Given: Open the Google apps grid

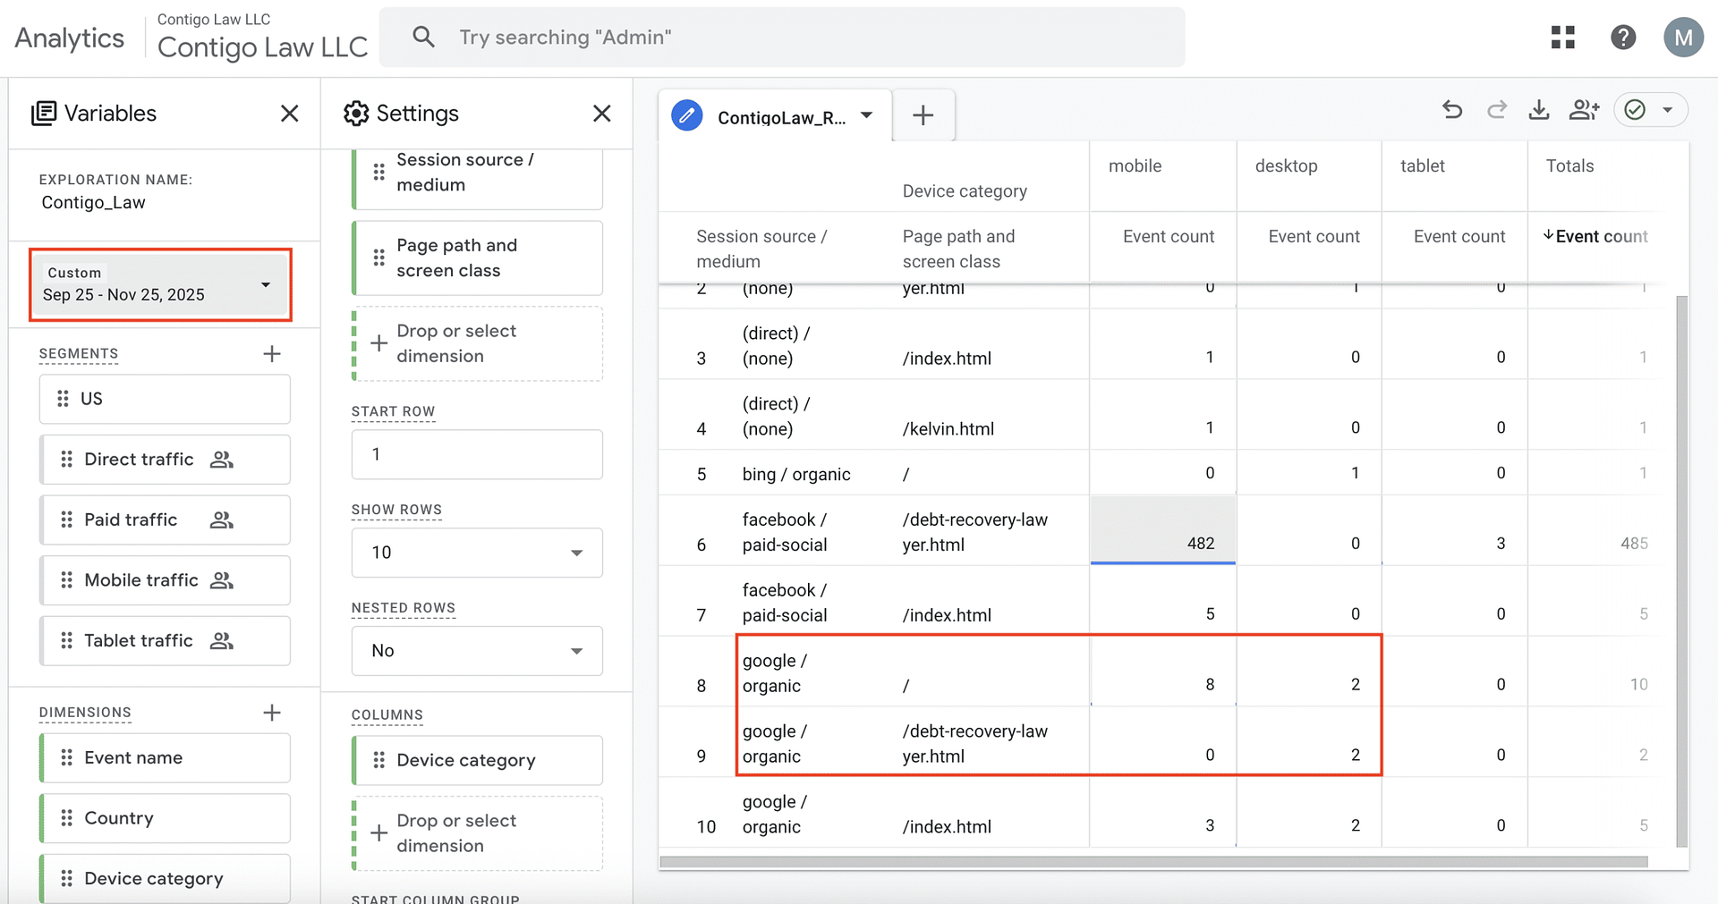Looking at the screenshot, I should [1563, 38].
